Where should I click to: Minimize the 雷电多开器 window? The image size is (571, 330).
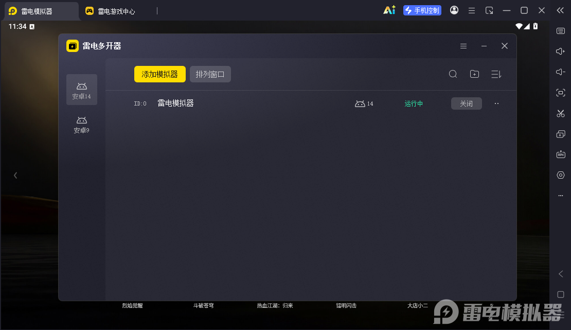tap(484, 46)
